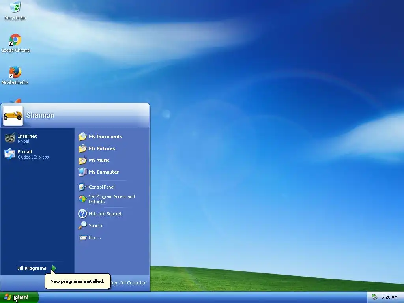
Task: Expand the All Programs green arrow
Action: [x=54, y=268]
